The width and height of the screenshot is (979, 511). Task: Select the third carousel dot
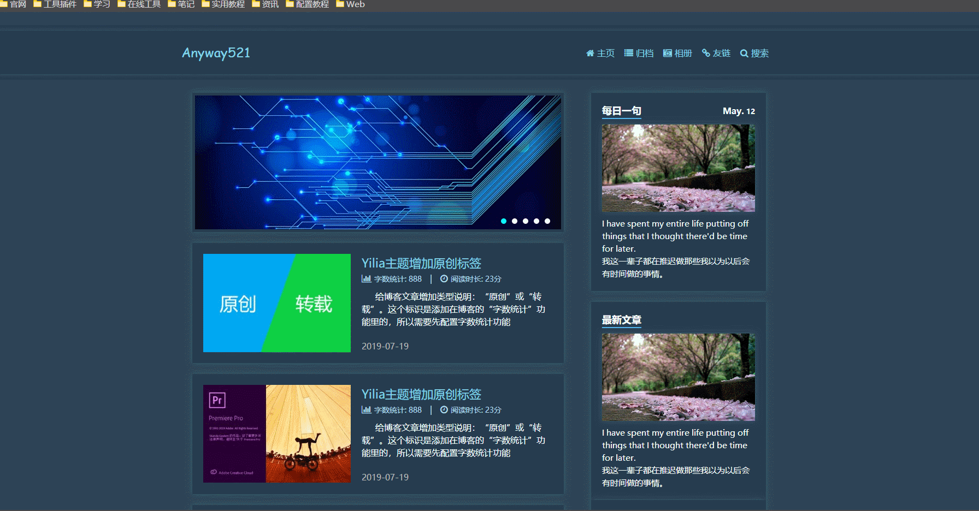[526, 221]
